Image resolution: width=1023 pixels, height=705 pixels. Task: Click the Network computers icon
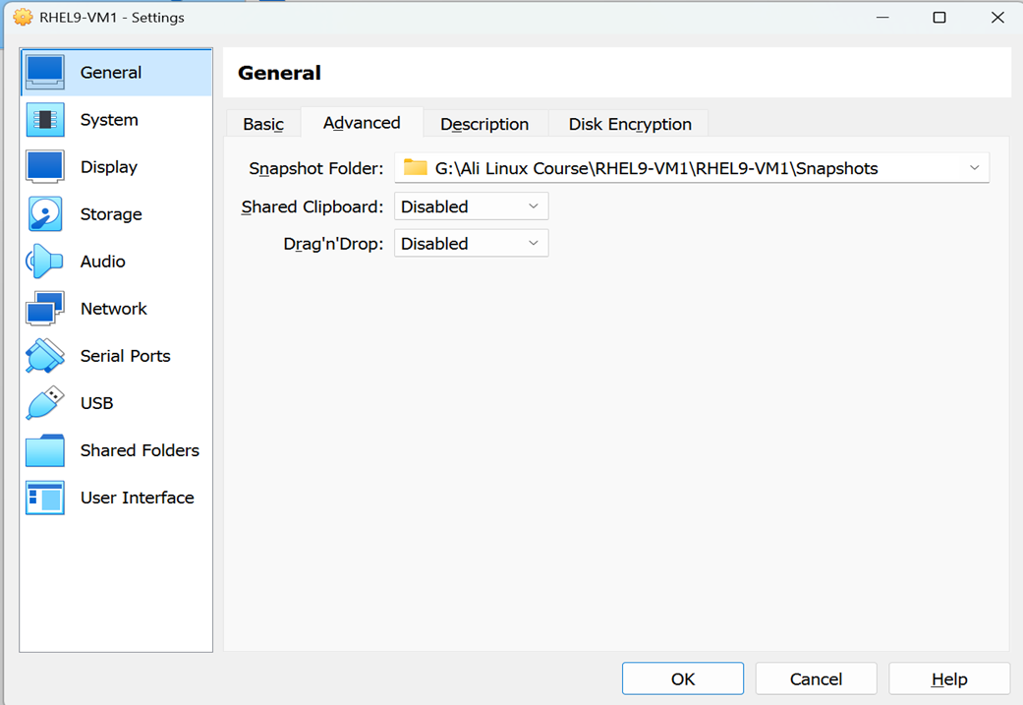coord(45,308)
